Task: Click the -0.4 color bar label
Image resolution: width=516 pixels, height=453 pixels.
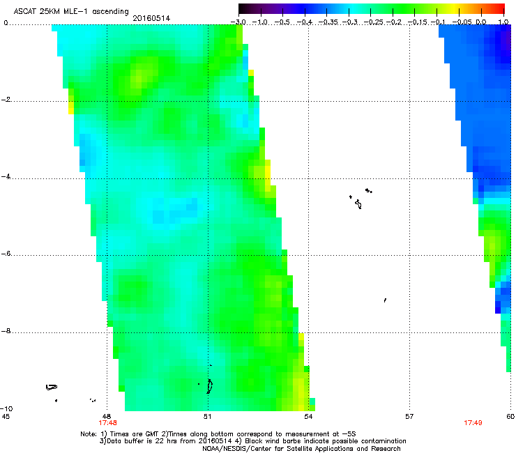Action: pos(305,22)
